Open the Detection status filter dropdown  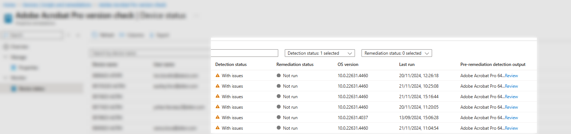[320, 53]
